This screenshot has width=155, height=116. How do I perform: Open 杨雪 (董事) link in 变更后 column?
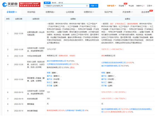point(103,73)
